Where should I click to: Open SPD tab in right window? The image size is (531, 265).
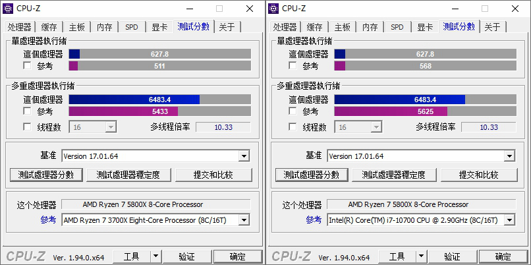coord(397,27)
